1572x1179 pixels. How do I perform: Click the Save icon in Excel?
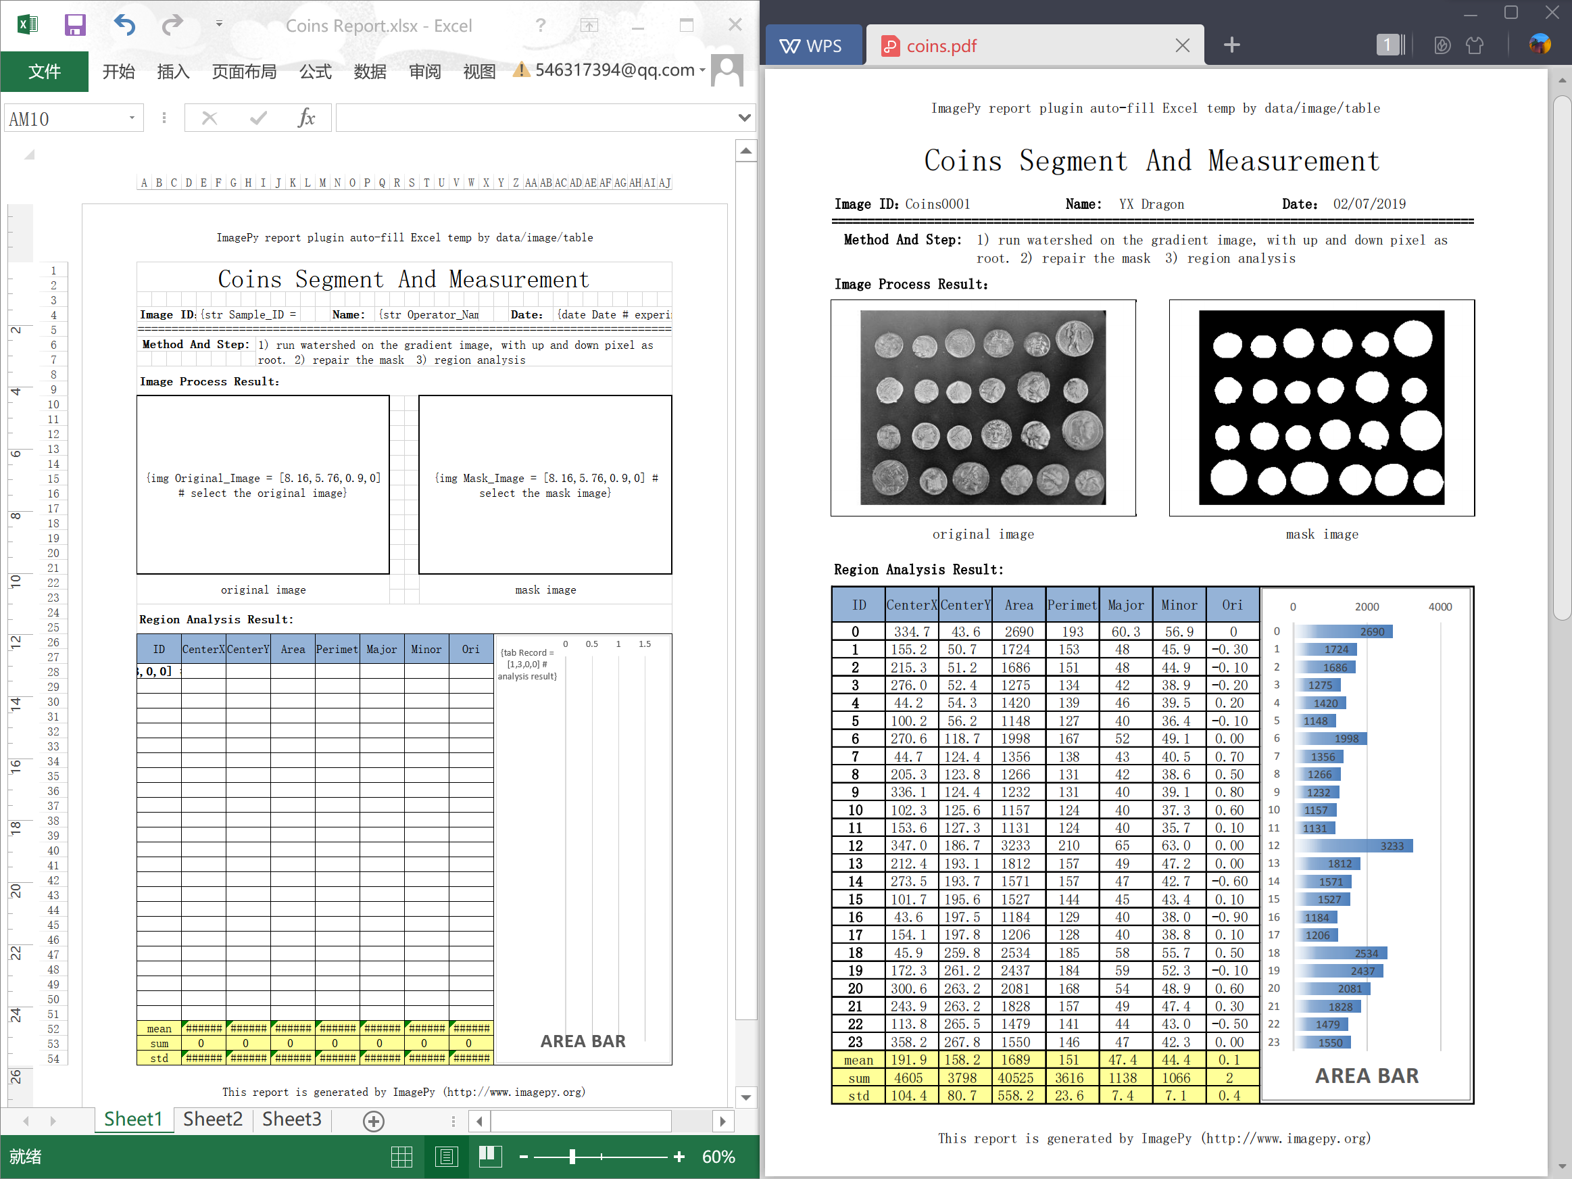[x=74, y=26]
